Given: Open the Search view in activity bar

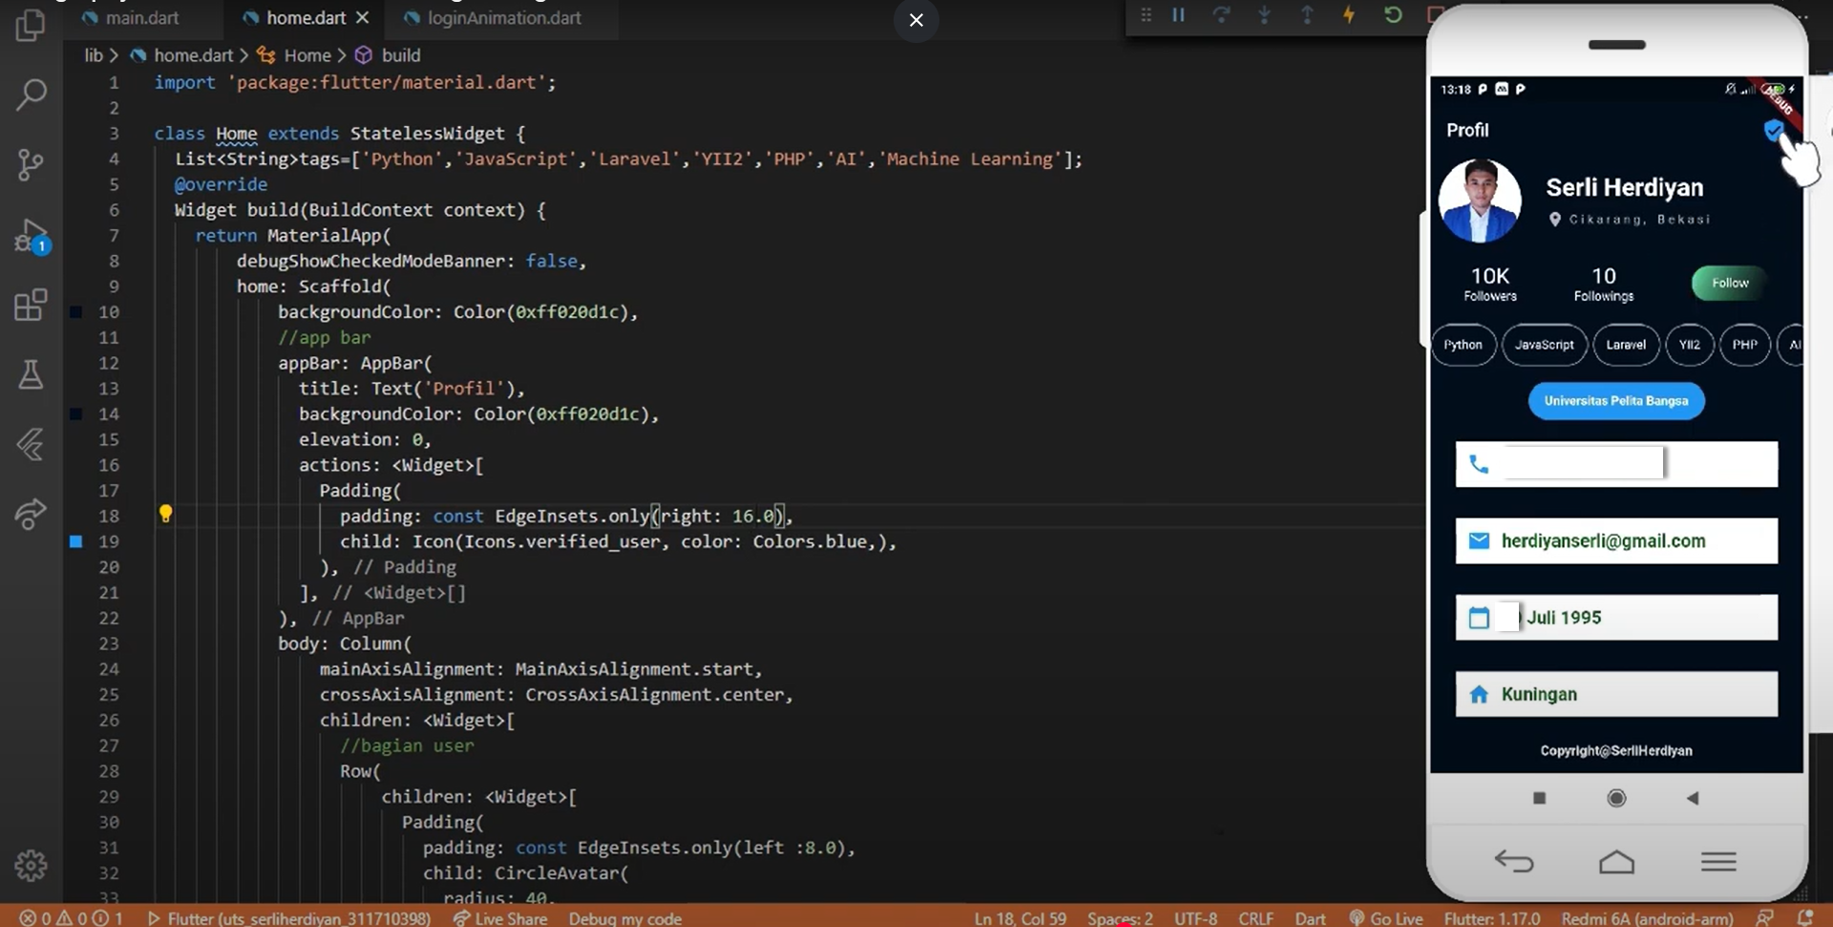Looking at the screenshot, I should (x=31, y=95).
